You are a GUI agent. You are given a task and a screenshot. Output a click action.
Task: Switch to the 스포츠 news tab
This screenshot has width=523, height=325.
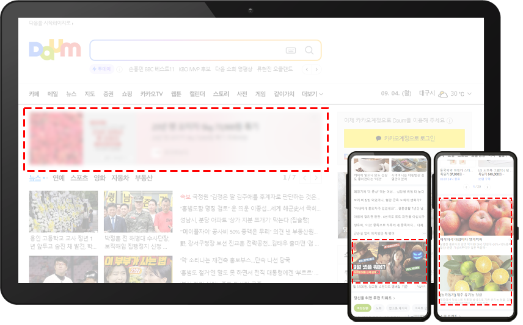(79, 178)
